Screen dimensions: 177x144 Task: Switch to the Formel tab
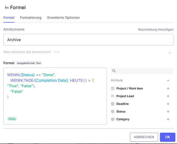[x=9, y=18]
